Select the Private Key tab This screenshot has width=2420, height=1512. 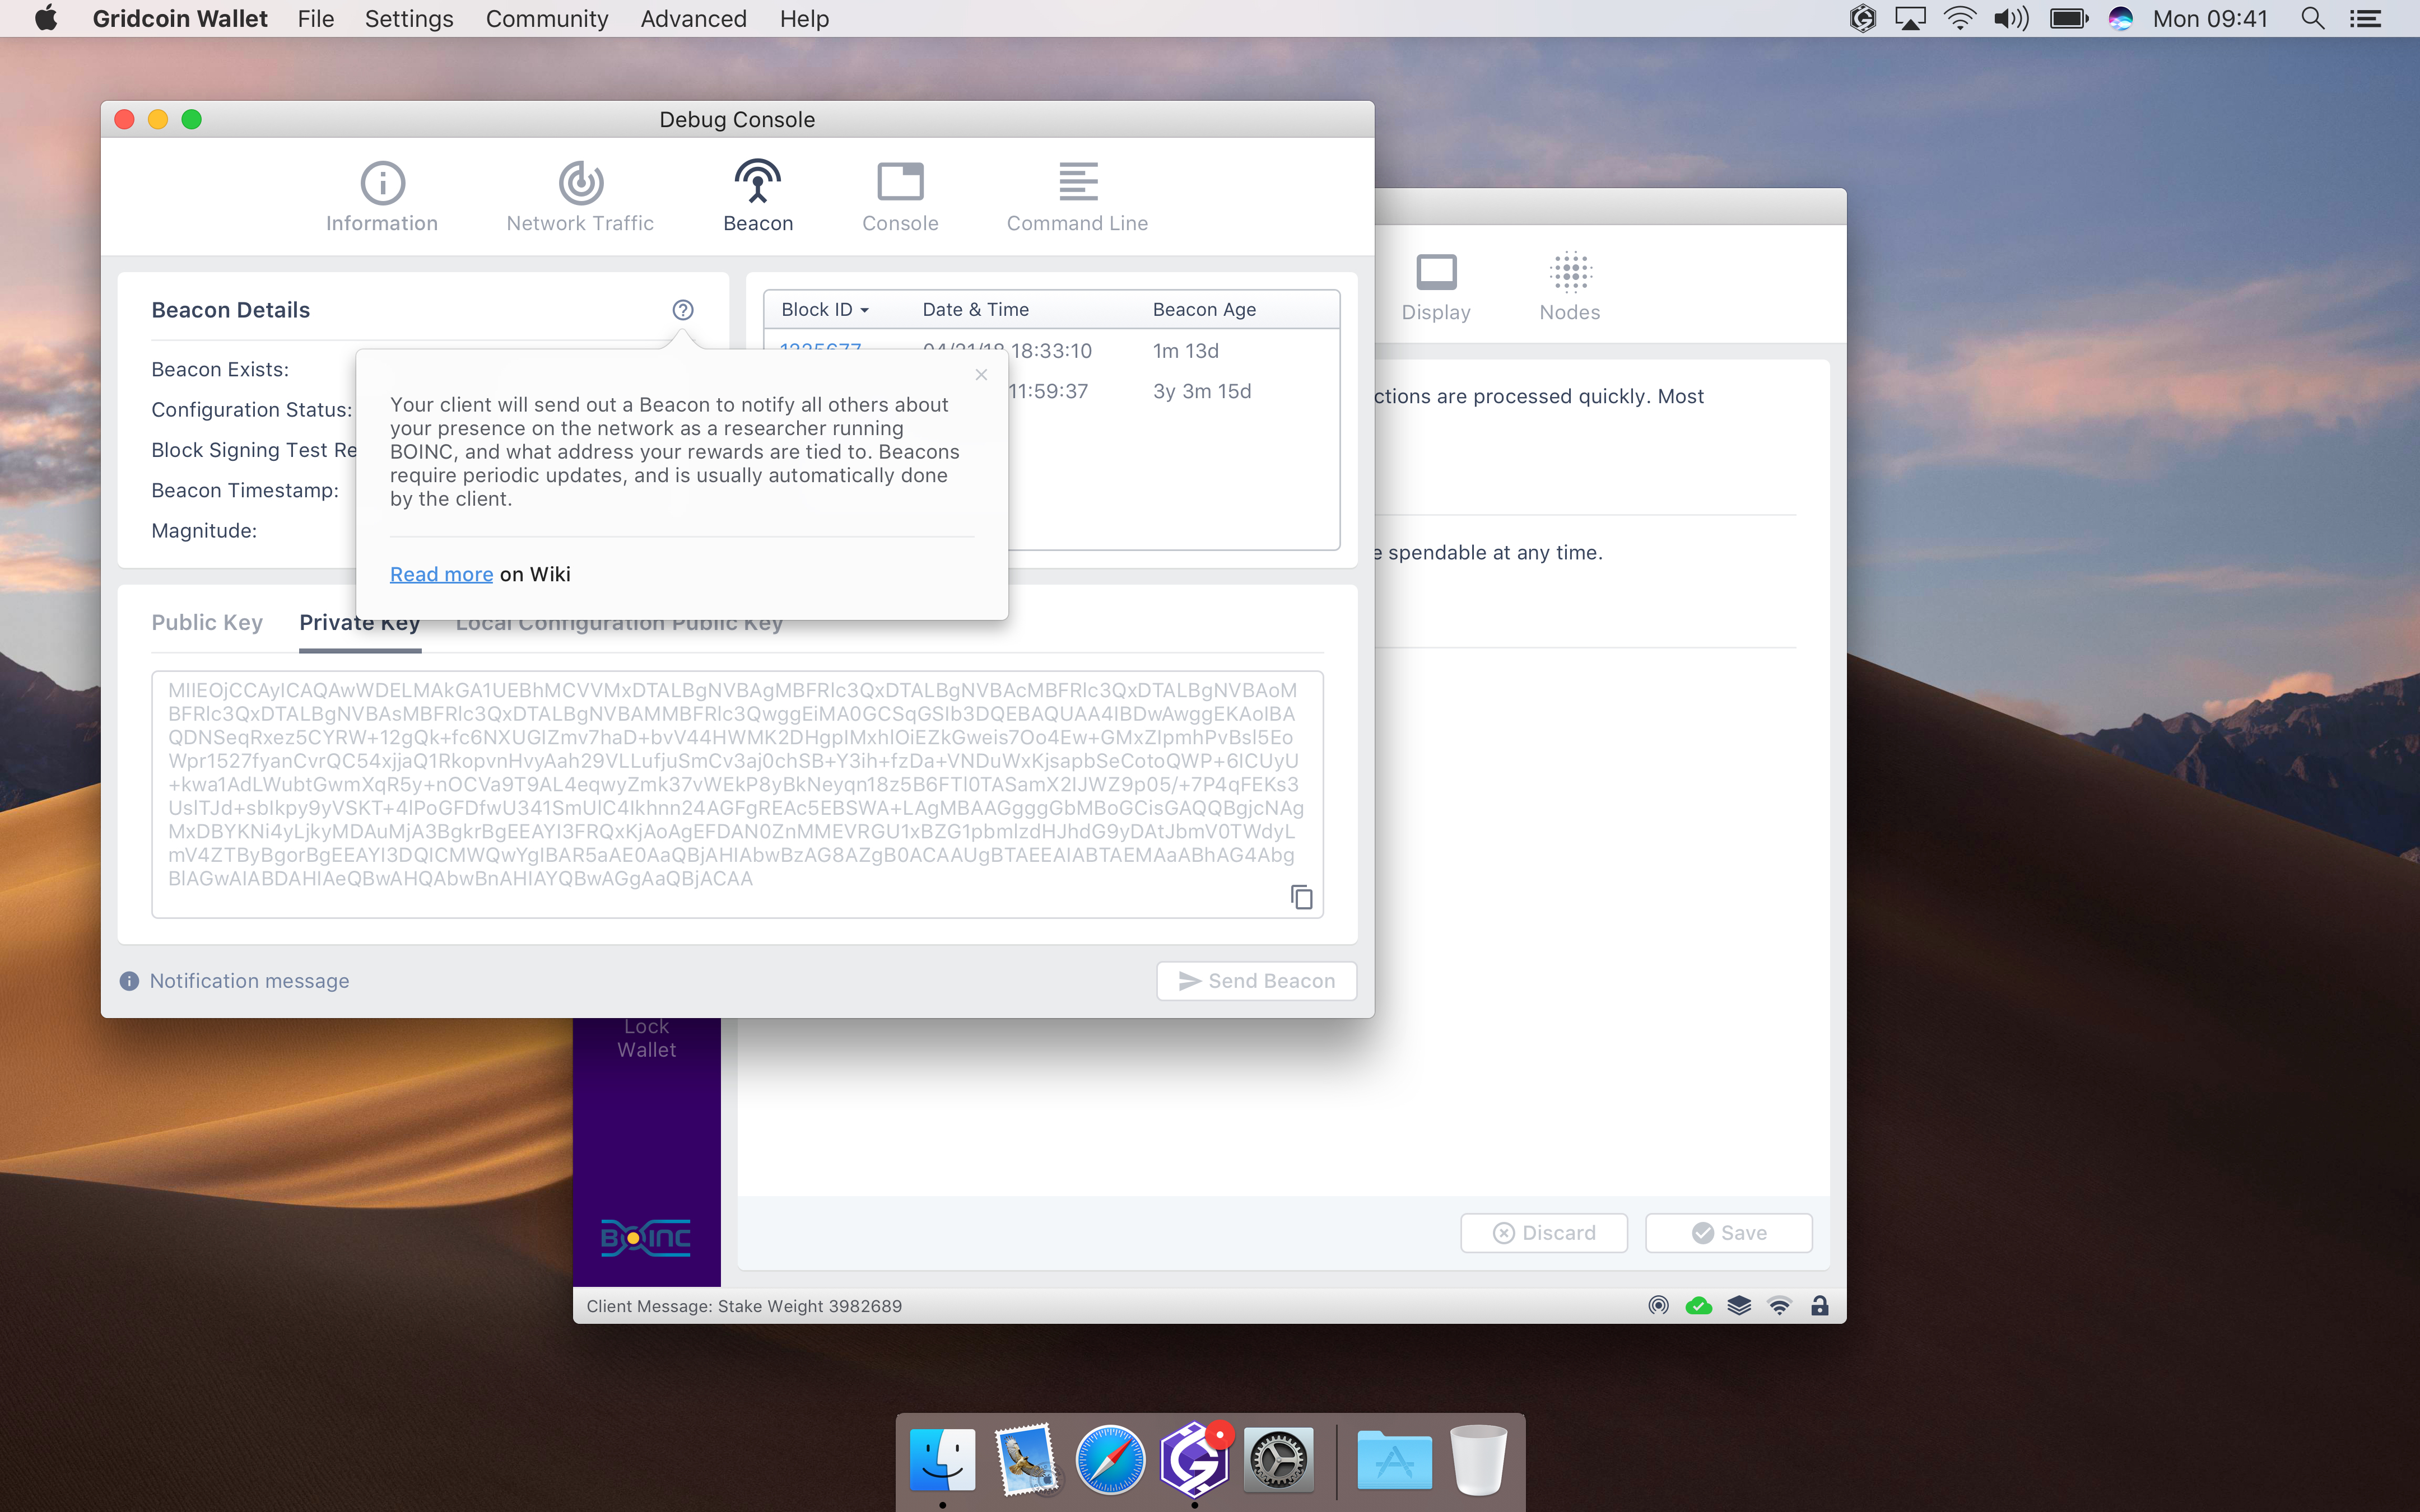coord(360,622)
